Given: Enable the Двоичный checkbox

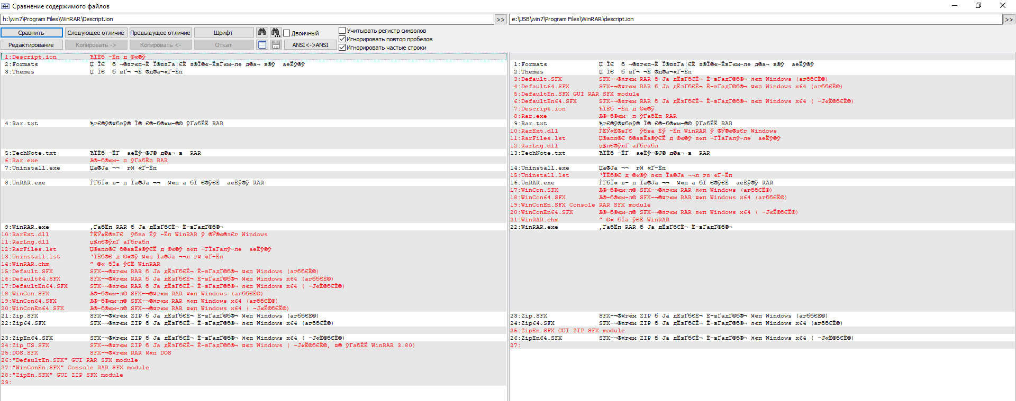Looking at the screenshot, I should pyautogui.click(x=287, y=33).
